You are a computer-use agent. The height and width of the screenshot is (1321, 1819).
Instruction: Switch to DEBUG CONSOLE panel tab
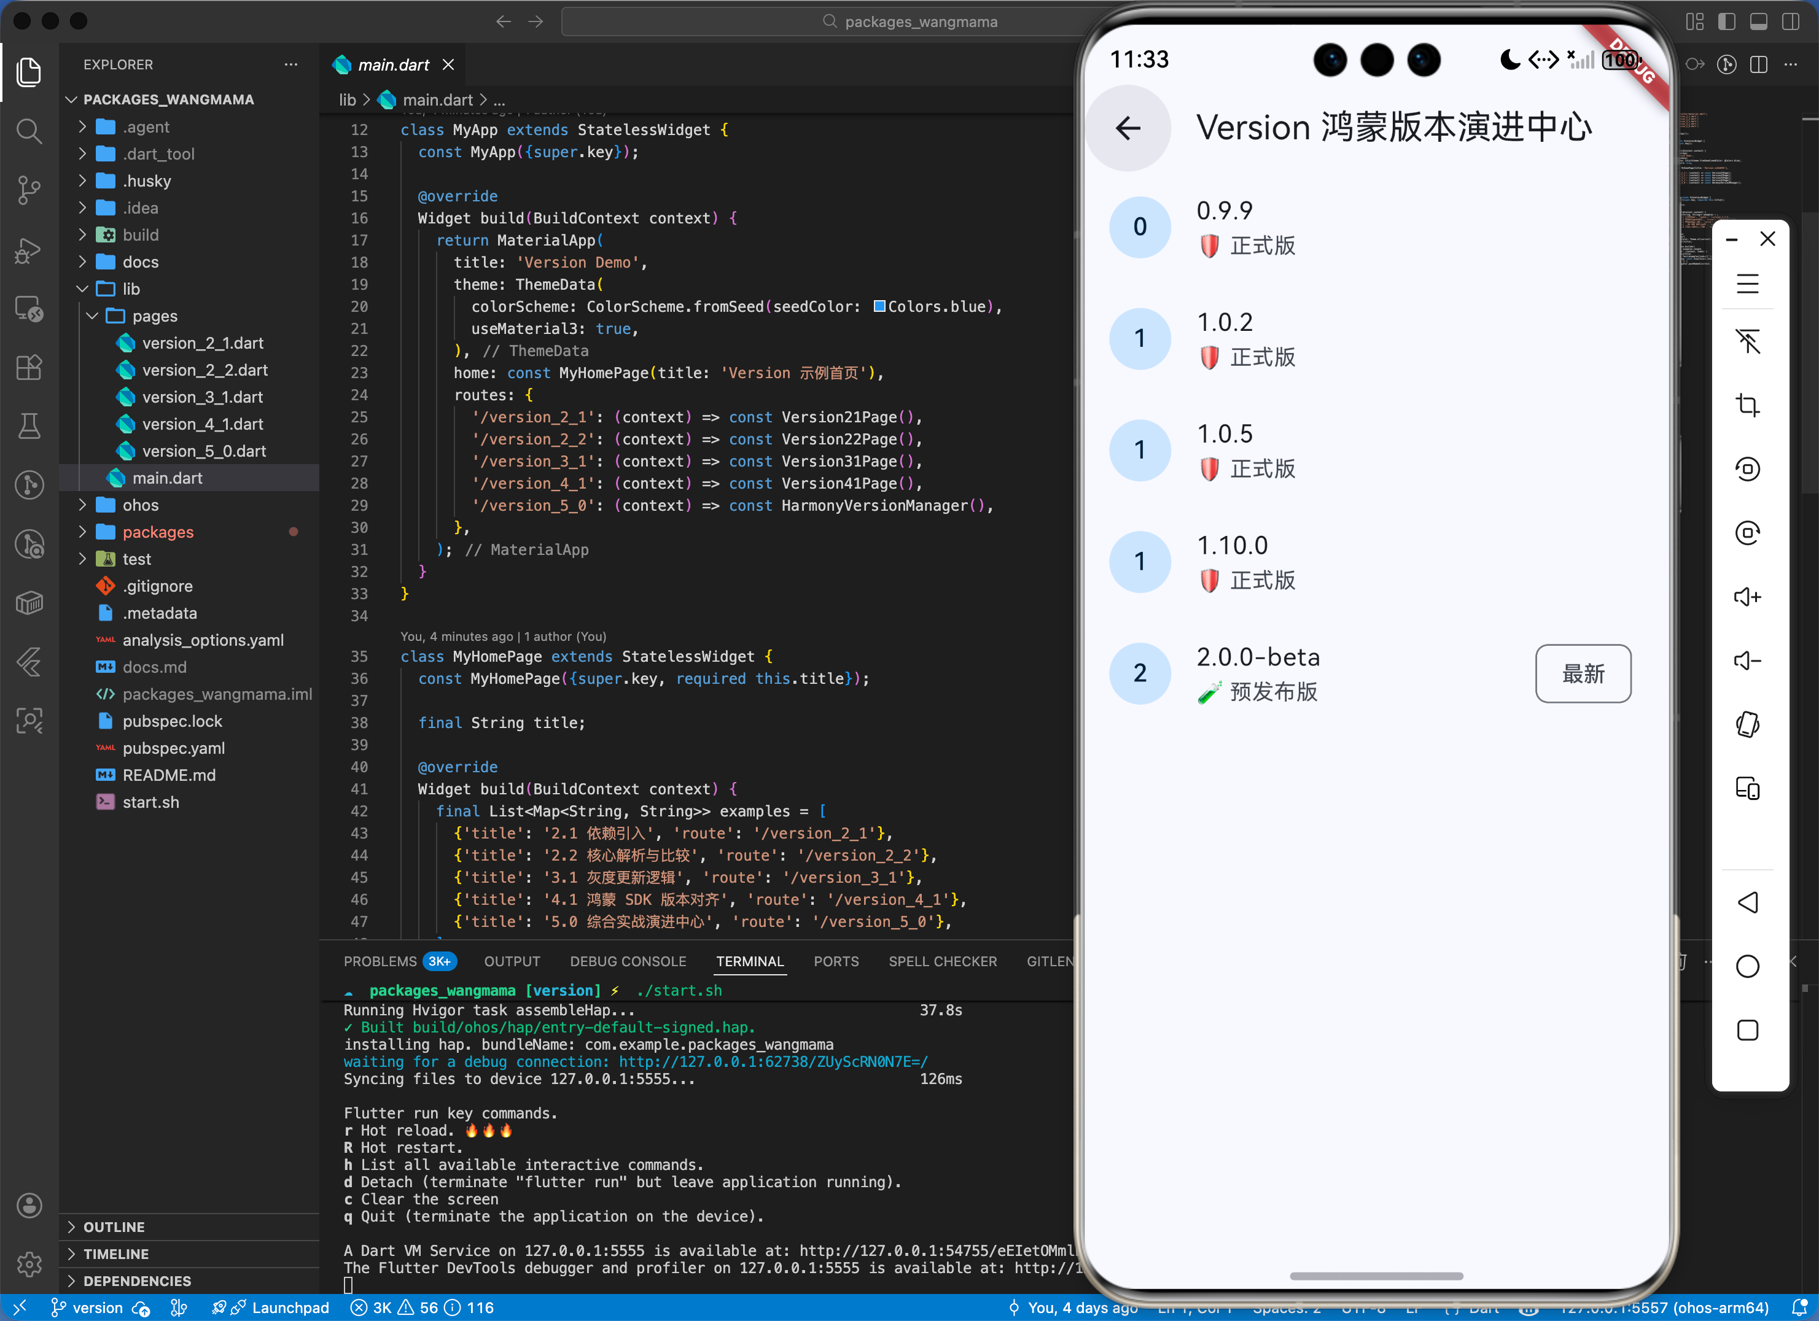[627, 961]
